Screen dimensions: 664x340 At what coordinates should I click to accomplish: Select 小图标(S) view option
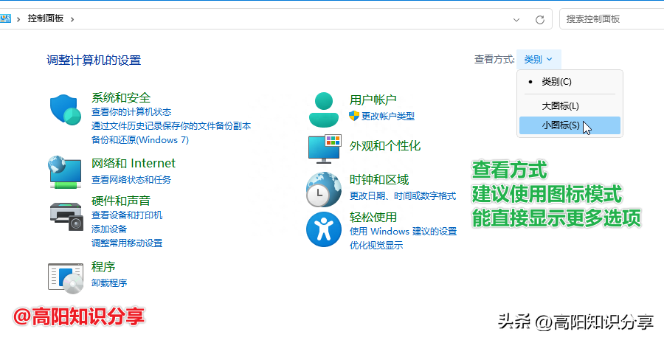pyautogui.click(x=570, y=125)
